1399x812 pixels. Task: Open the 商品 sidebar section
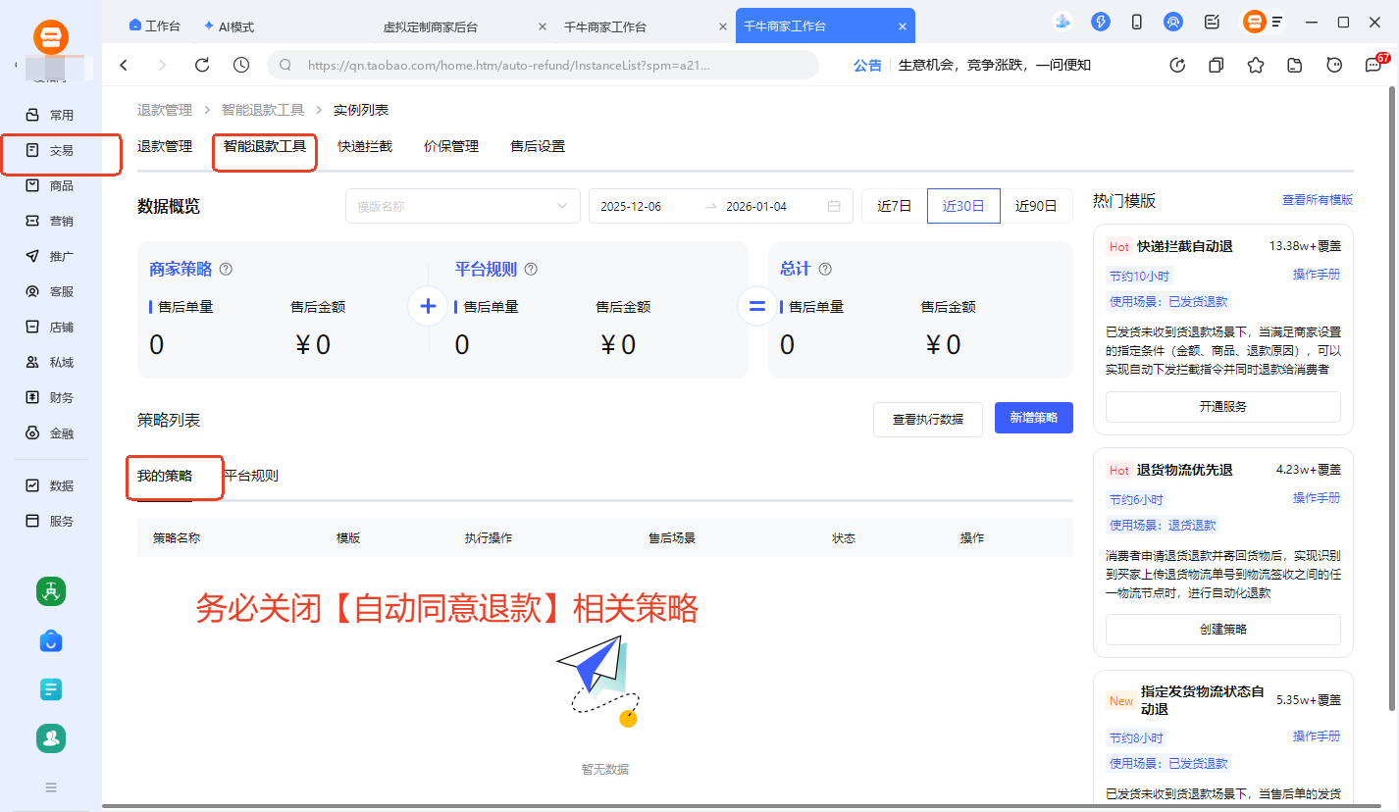coord(50,185)
